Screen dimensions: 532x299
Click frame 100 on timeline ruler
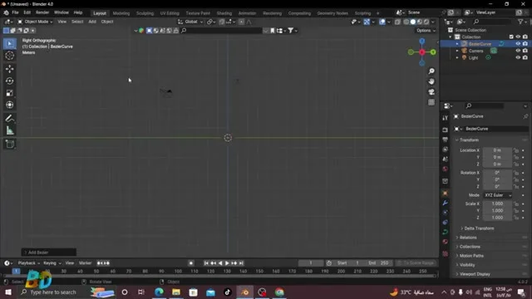click(178, 272)
